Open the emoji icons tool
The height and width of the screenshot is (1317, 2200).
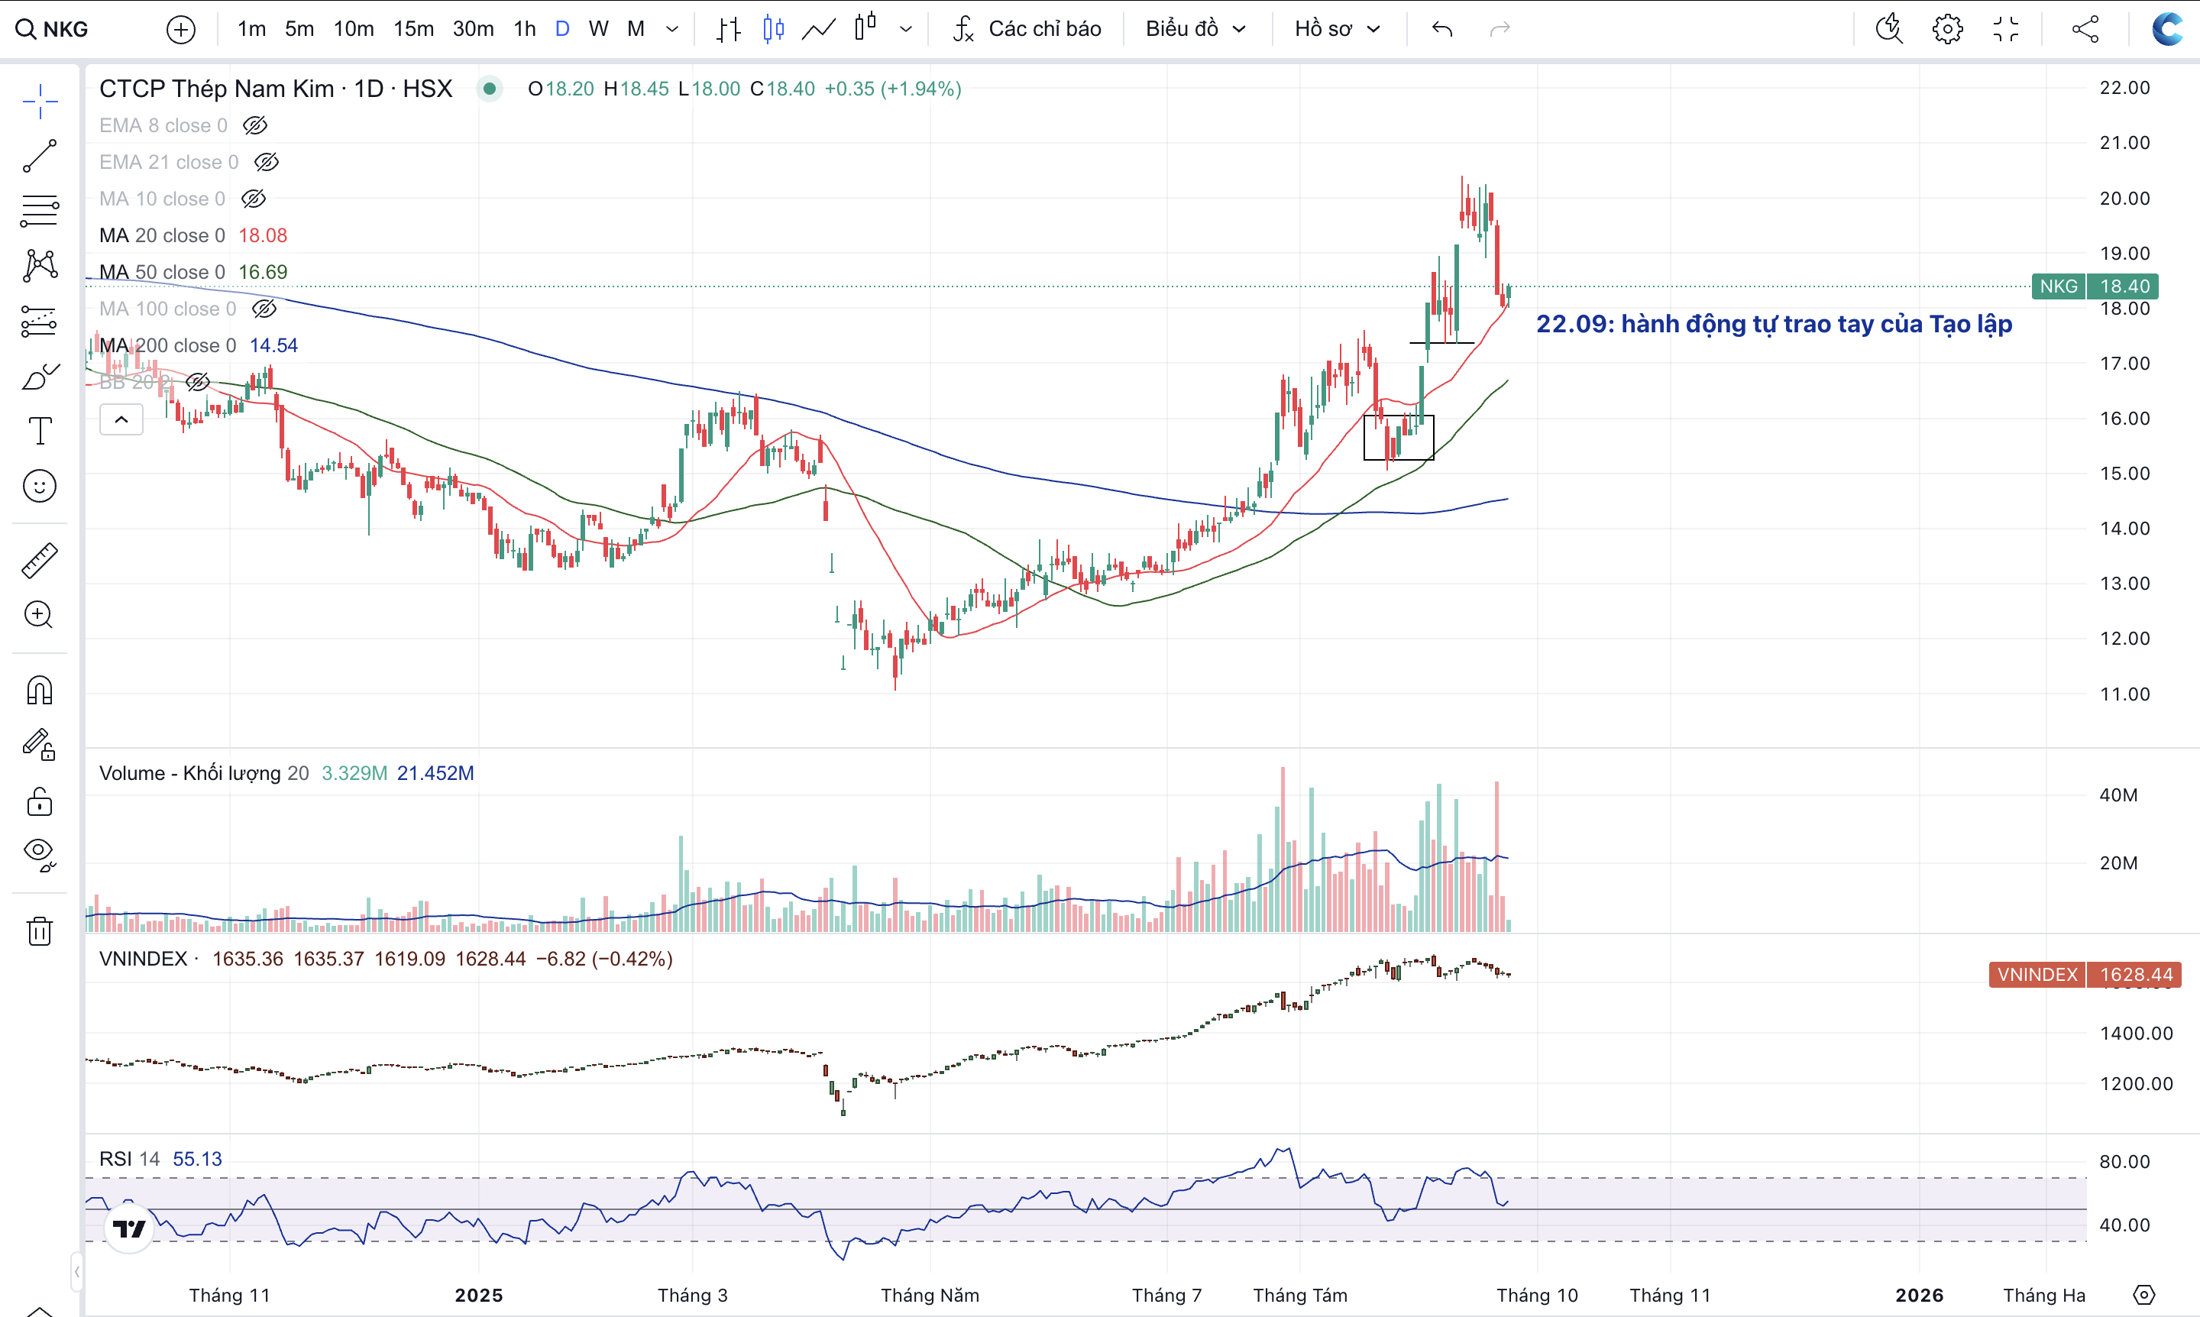point(39,487)
